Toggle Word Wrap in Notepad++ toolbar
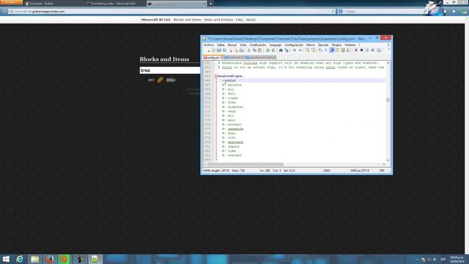This screenshot has width=469, height=264. tap(320, 51)
